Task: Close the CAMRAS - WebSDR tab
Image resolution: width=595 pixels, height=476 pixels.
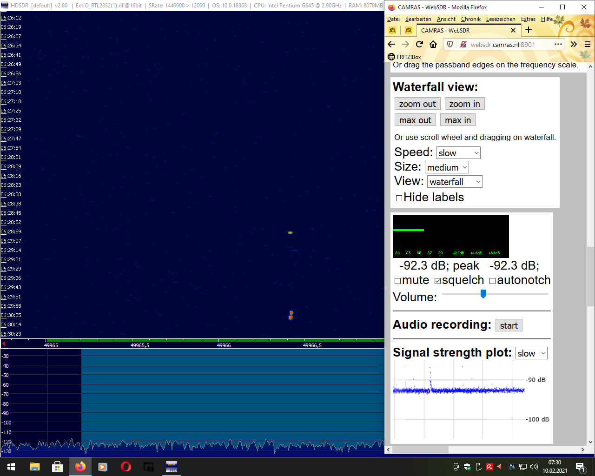Action: pos(513,30)
